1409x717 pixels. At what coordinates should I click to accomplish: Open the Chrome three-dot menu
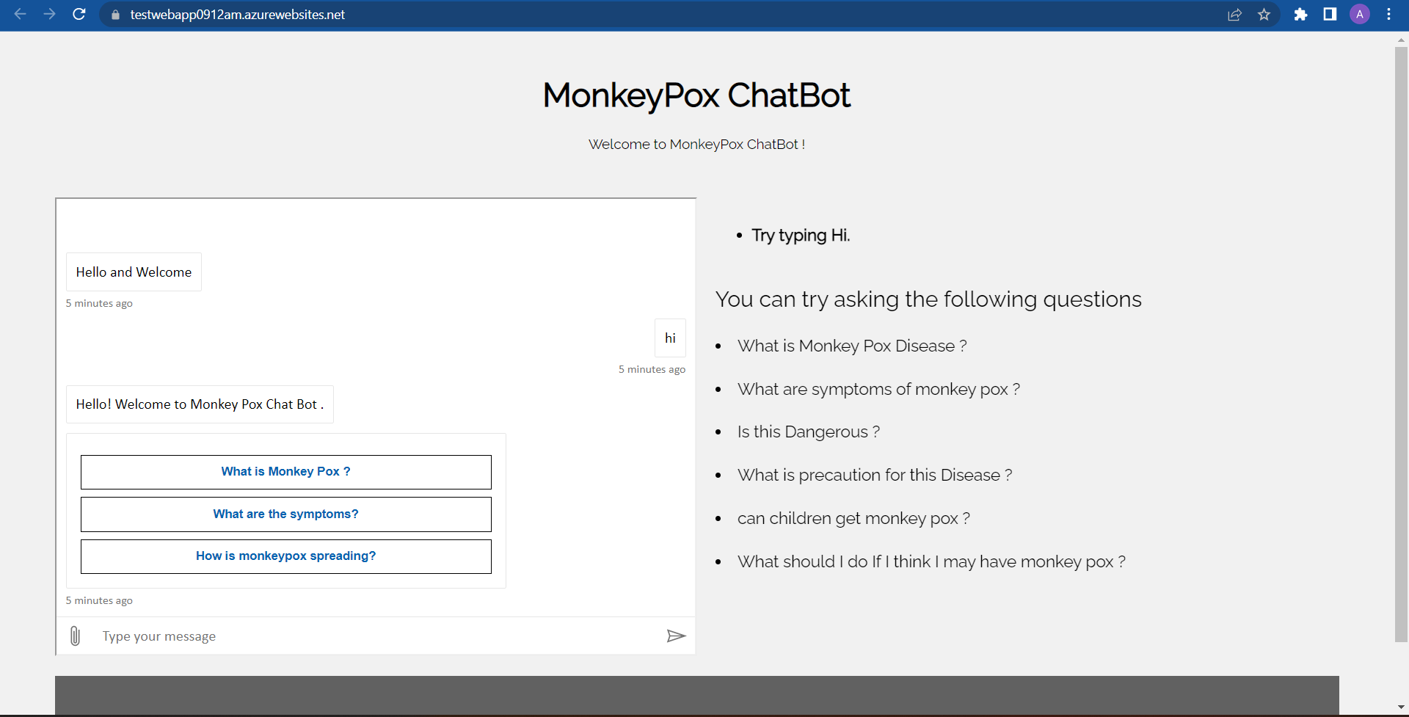coord(1389,15)
